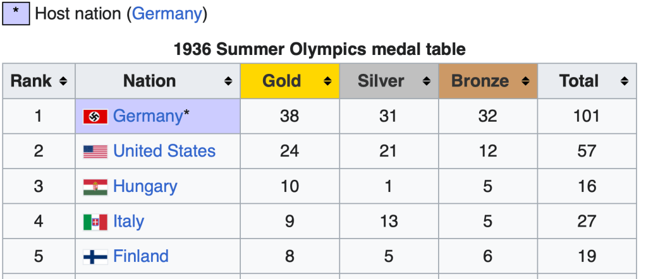This screenshot has height=279, width=646.
Task: Select the table caption title text
Action: pos(319,49)
